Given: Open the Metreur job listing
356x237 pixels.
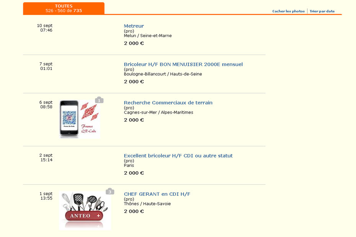Looking at the screenshot, I should 134,26.
